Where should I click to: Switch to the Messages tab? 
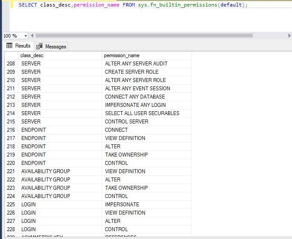pyautogui.click(x=51, y=46)
